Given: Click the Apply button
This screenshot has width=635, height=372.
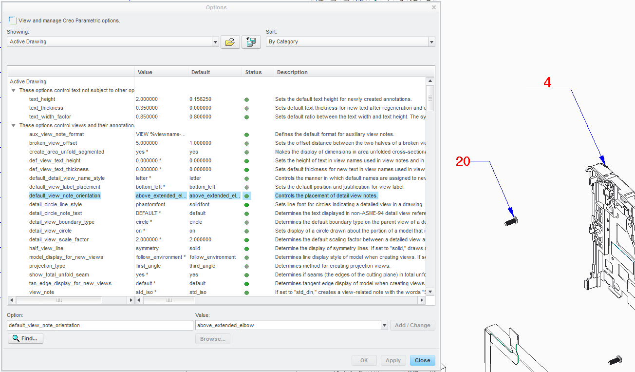Looking at the screenshot, I should pyautogui.click(x=393, y=360).
